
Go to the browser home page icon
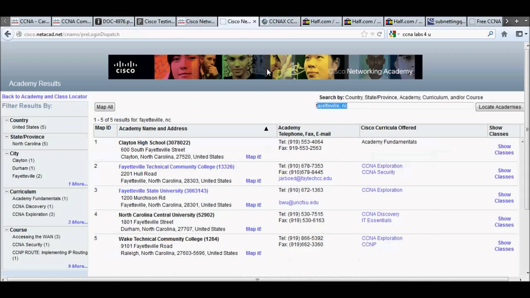pos(504,34)
